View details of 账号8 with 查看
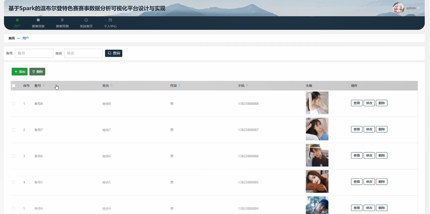This screenshot has height=214, width=430. coord(357,103)
